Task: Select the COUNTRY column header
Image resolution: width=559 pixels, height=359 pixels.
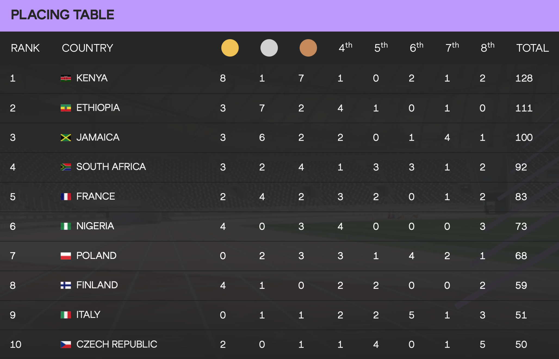Action: click(87, 48)
